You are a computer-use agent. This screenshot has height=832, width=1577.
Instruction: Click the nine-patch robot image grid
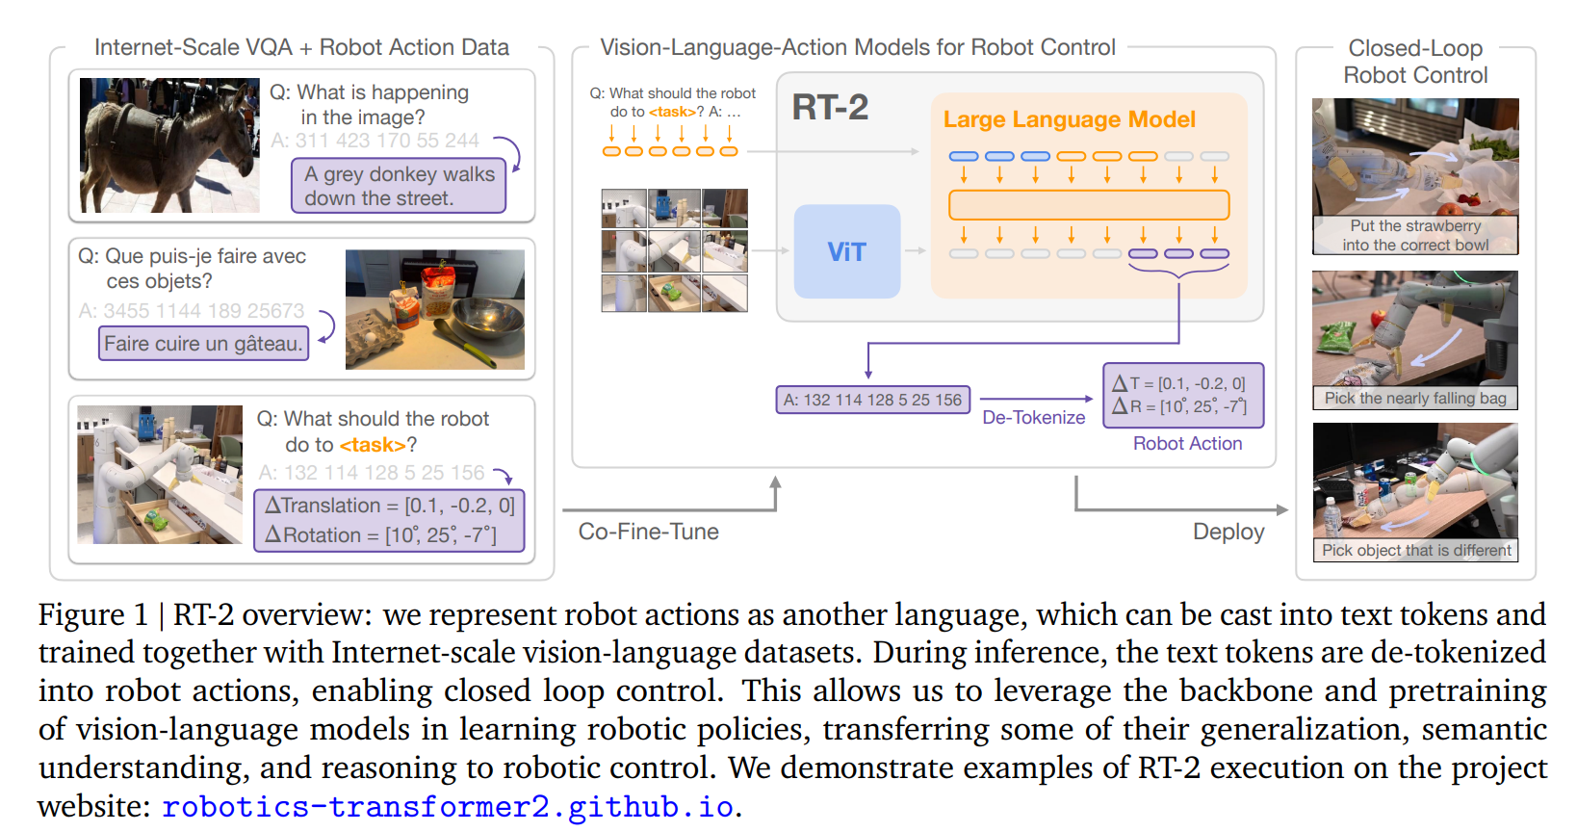pyautogui.click(x=674, y=250)
